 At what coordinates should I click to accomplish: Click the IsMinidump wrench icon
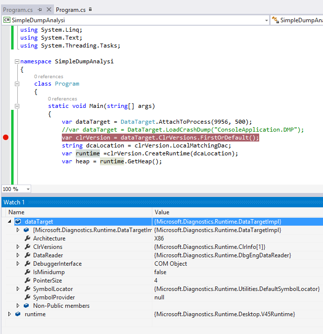click(x=27, y=272)
